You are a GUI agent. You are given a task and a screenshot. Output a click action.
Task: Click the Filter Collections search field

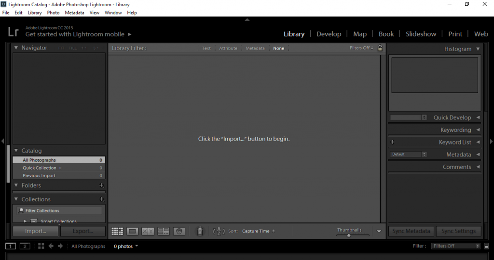59,210
